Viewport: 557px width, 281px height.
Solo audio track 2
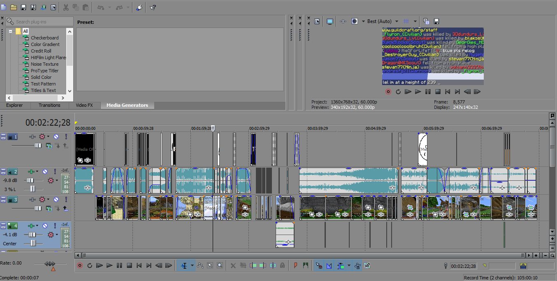(54, 171)
